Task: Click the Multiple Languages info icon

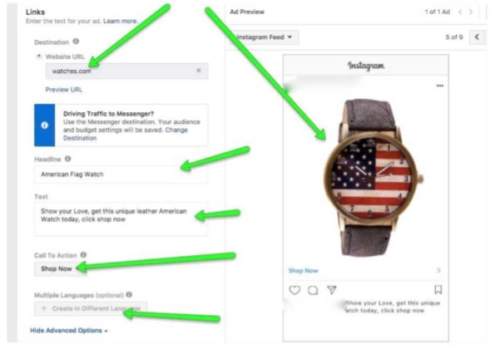Action: click(x=129, y=294)
